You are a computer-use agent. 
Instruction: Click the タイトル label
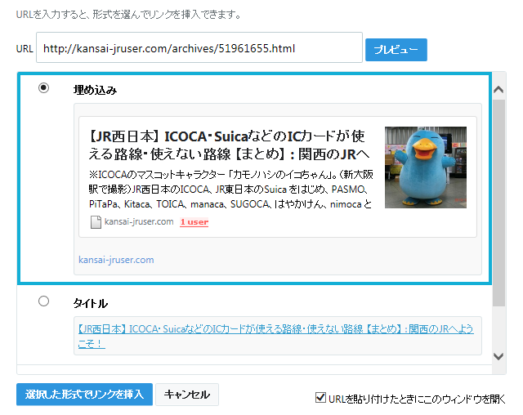91,303
